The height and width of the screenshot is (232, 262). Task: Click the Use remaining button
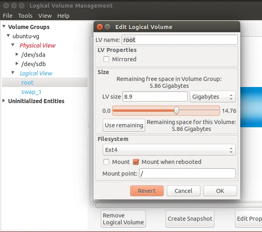[124, 125]
